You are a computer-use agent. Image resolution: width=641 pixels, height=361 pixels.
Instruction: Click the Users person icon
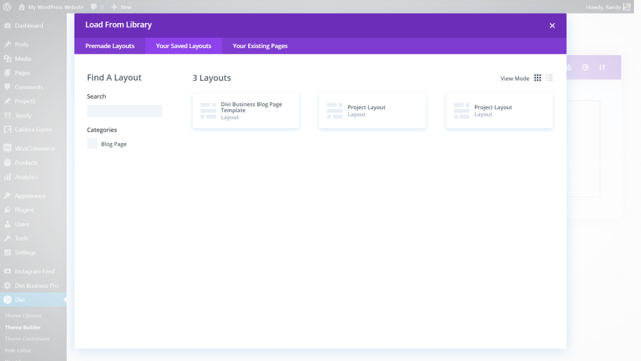7,224
